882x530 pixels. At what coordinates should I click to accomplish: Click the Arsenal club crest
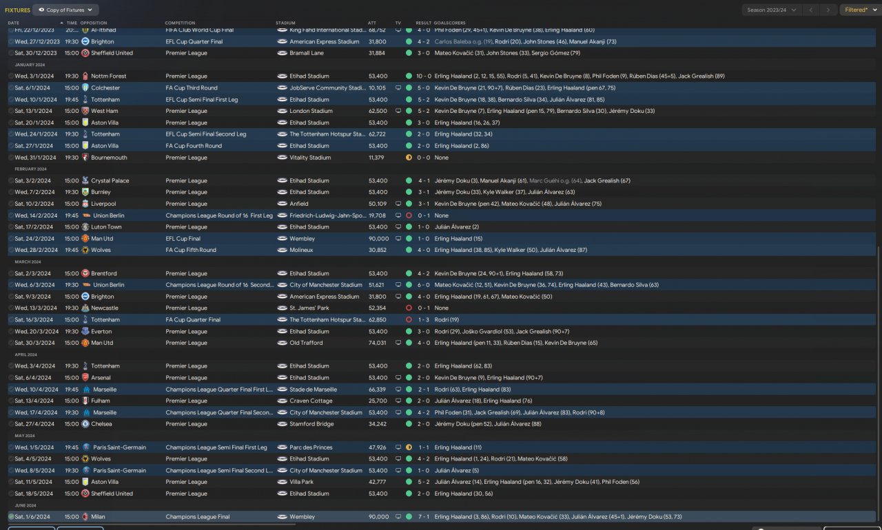click(85, 378)
